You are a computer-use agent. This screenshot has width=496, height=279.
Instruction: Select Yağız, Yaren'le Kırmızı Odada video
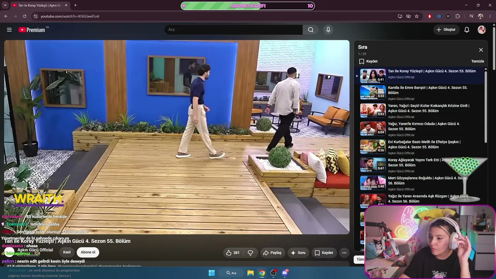coord(420,129)
